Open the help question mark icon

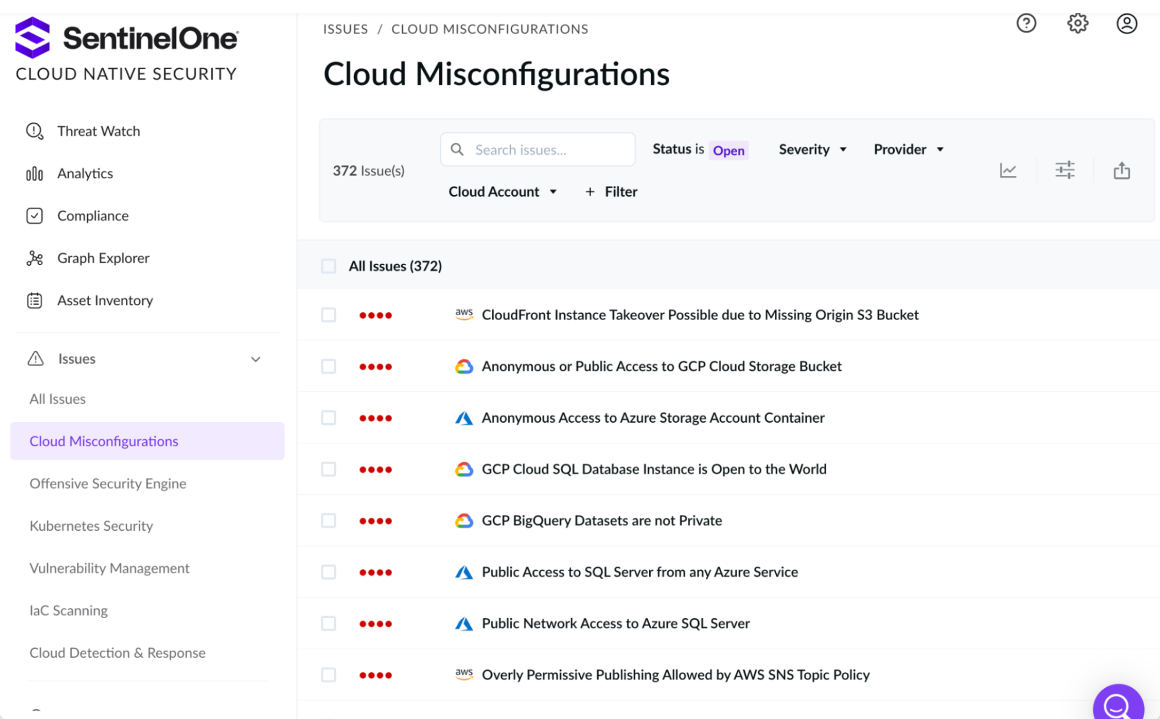click(1026, 24)
